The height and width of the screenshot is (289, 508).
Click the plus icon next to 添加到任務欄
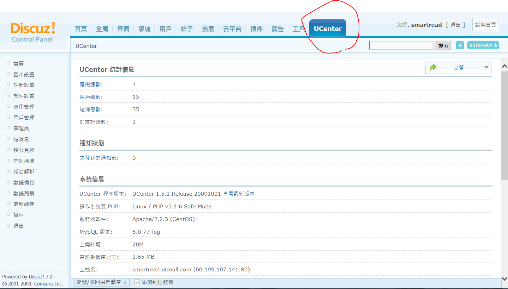coord(137,282)
